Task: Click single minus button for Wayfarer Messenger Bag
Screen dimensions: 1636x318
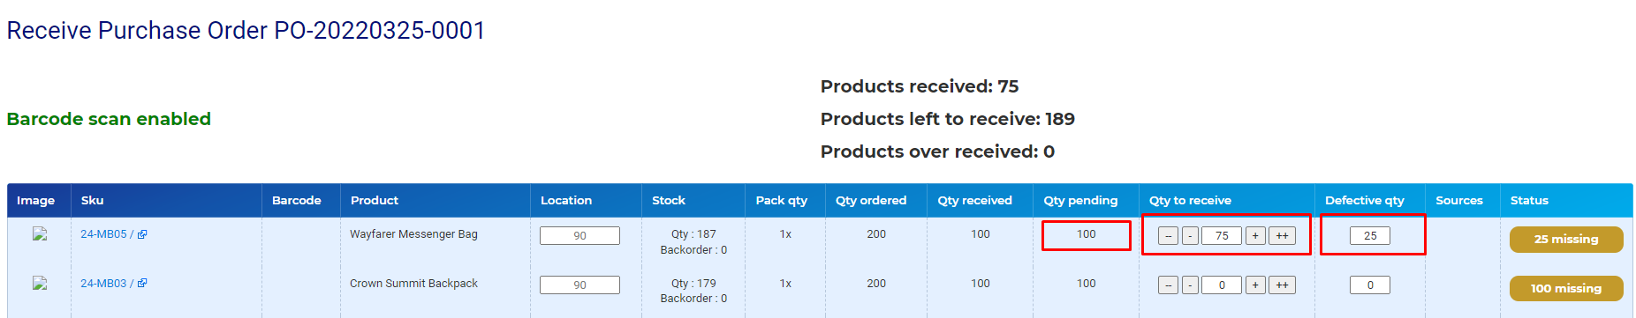Action: click(x=1190, y=236)
